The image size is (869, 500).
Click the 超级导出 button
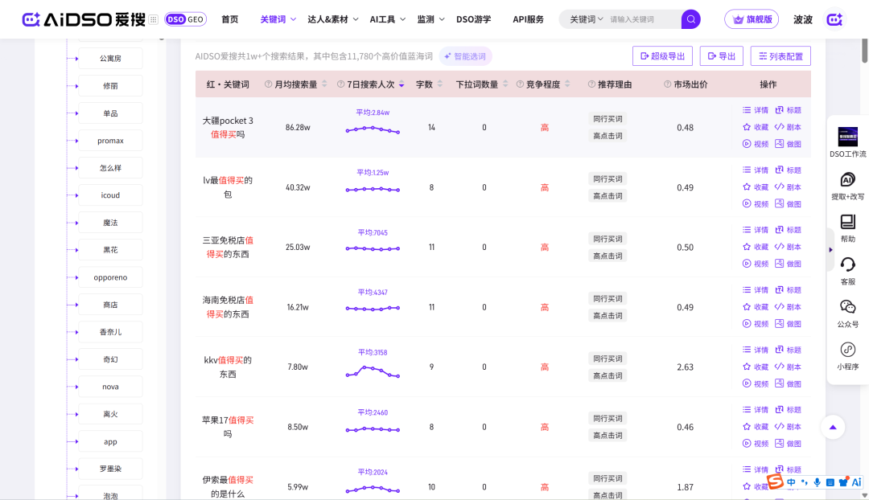(662, 56)
